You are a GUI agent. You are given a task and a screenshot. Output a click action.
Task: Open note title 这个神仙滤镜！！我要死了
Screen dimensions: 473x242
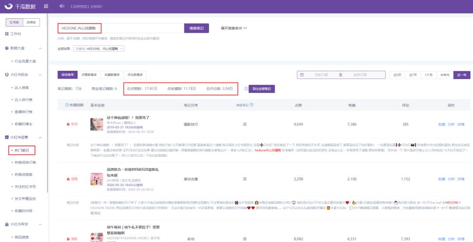(x=128, y=118)
